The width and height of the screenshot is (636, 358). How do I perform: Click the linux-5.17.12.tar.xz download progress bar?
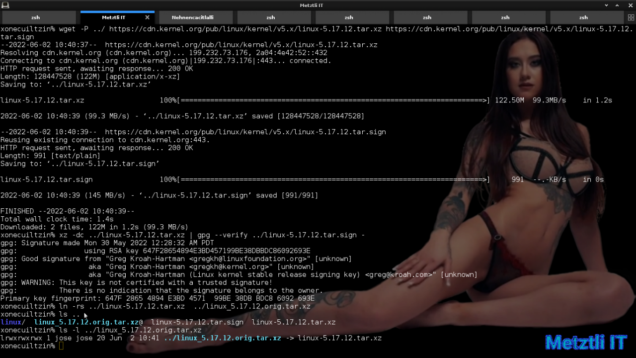pos(333,100)
